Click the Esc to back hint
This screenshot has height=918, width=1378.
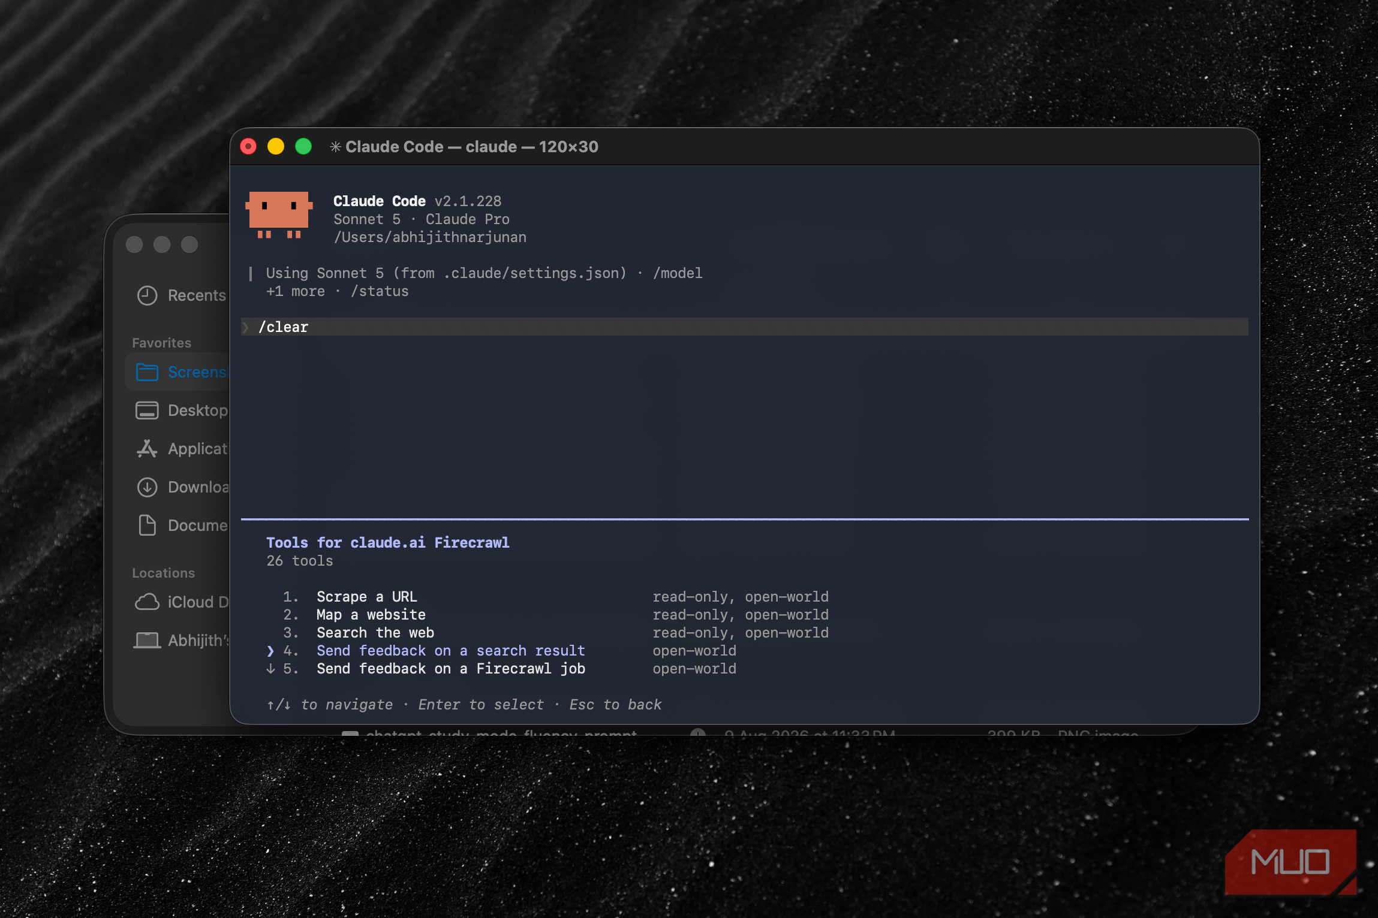point(615,705)
